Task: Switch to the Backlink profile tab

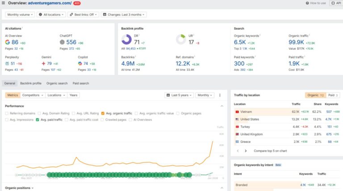Action: point(31,83)
